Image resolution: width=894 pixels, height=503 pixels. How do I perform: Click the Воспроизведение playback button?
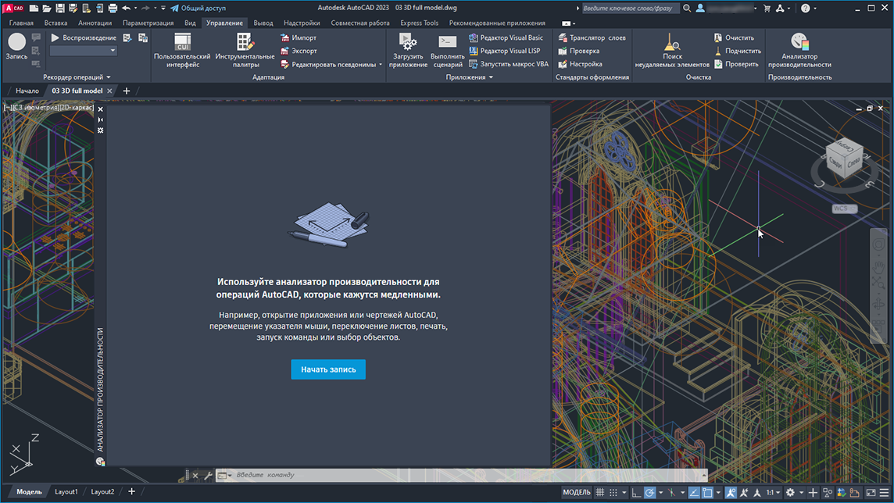click(84, 37)
